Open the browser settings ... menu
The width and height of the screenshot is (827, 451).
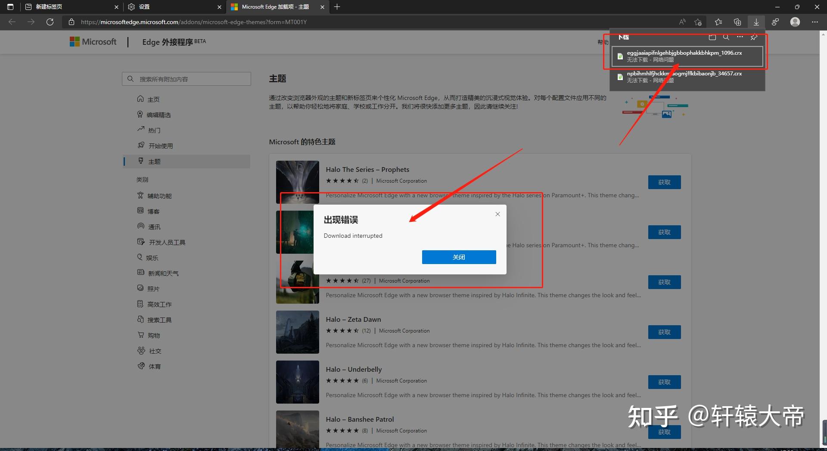(x=815, y=22)
